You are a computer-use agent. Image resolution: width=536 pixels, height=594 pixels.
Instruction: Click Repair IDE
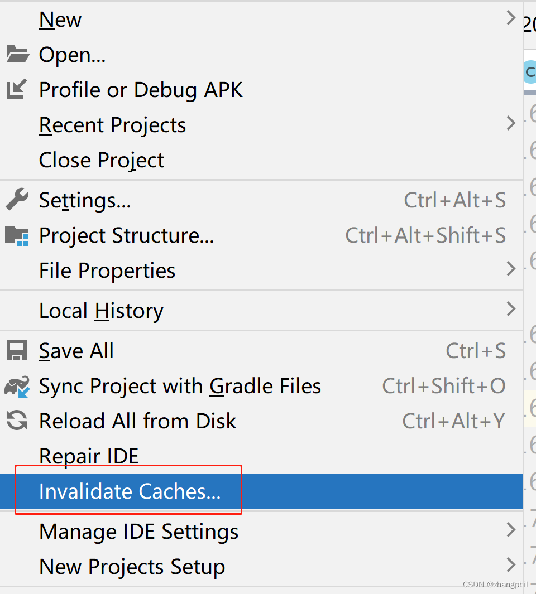coord(88,456)
